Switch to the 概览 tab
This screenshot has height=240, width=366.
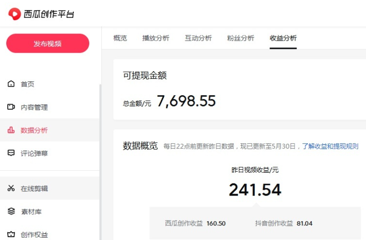(x=120, y=38)
